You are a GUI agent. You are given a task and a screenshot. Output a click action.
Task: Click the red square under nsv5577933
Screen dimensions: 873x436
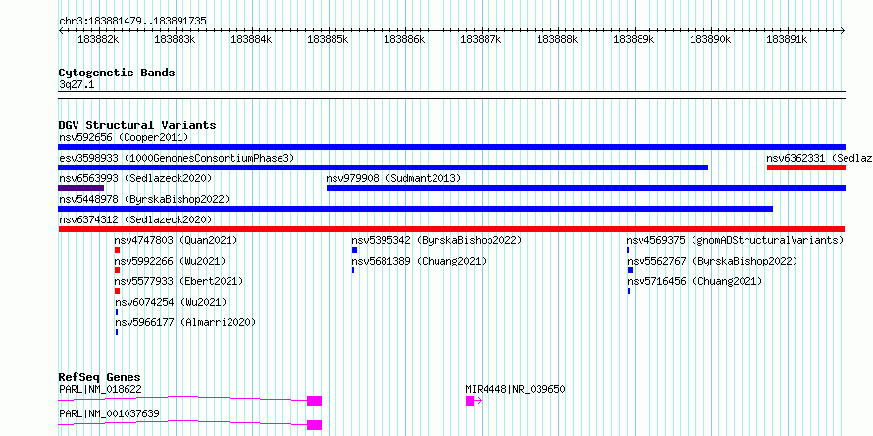pos(117,291)
